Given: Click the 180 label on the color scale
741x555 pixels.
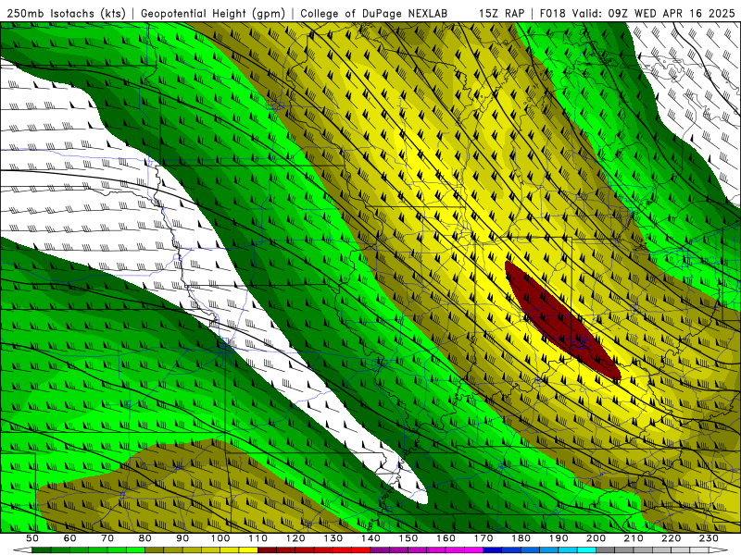Looking at the screenshot, I should tap(521, 538).
